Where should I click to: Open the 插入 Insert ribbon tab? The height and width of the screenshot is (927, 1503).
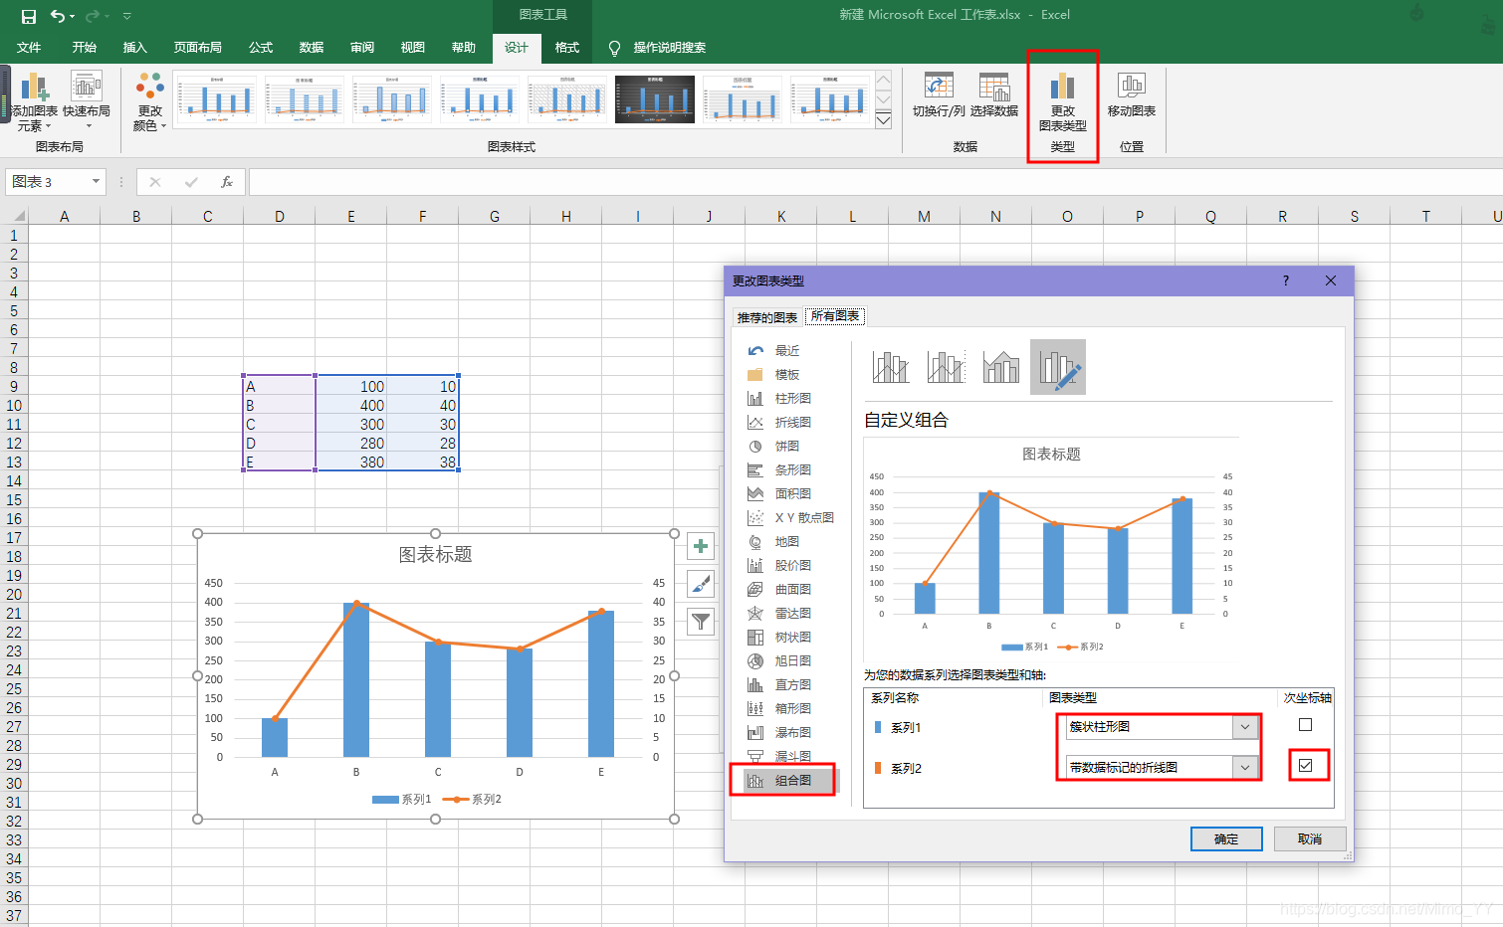pyautogui.click(x=134, y=48)
